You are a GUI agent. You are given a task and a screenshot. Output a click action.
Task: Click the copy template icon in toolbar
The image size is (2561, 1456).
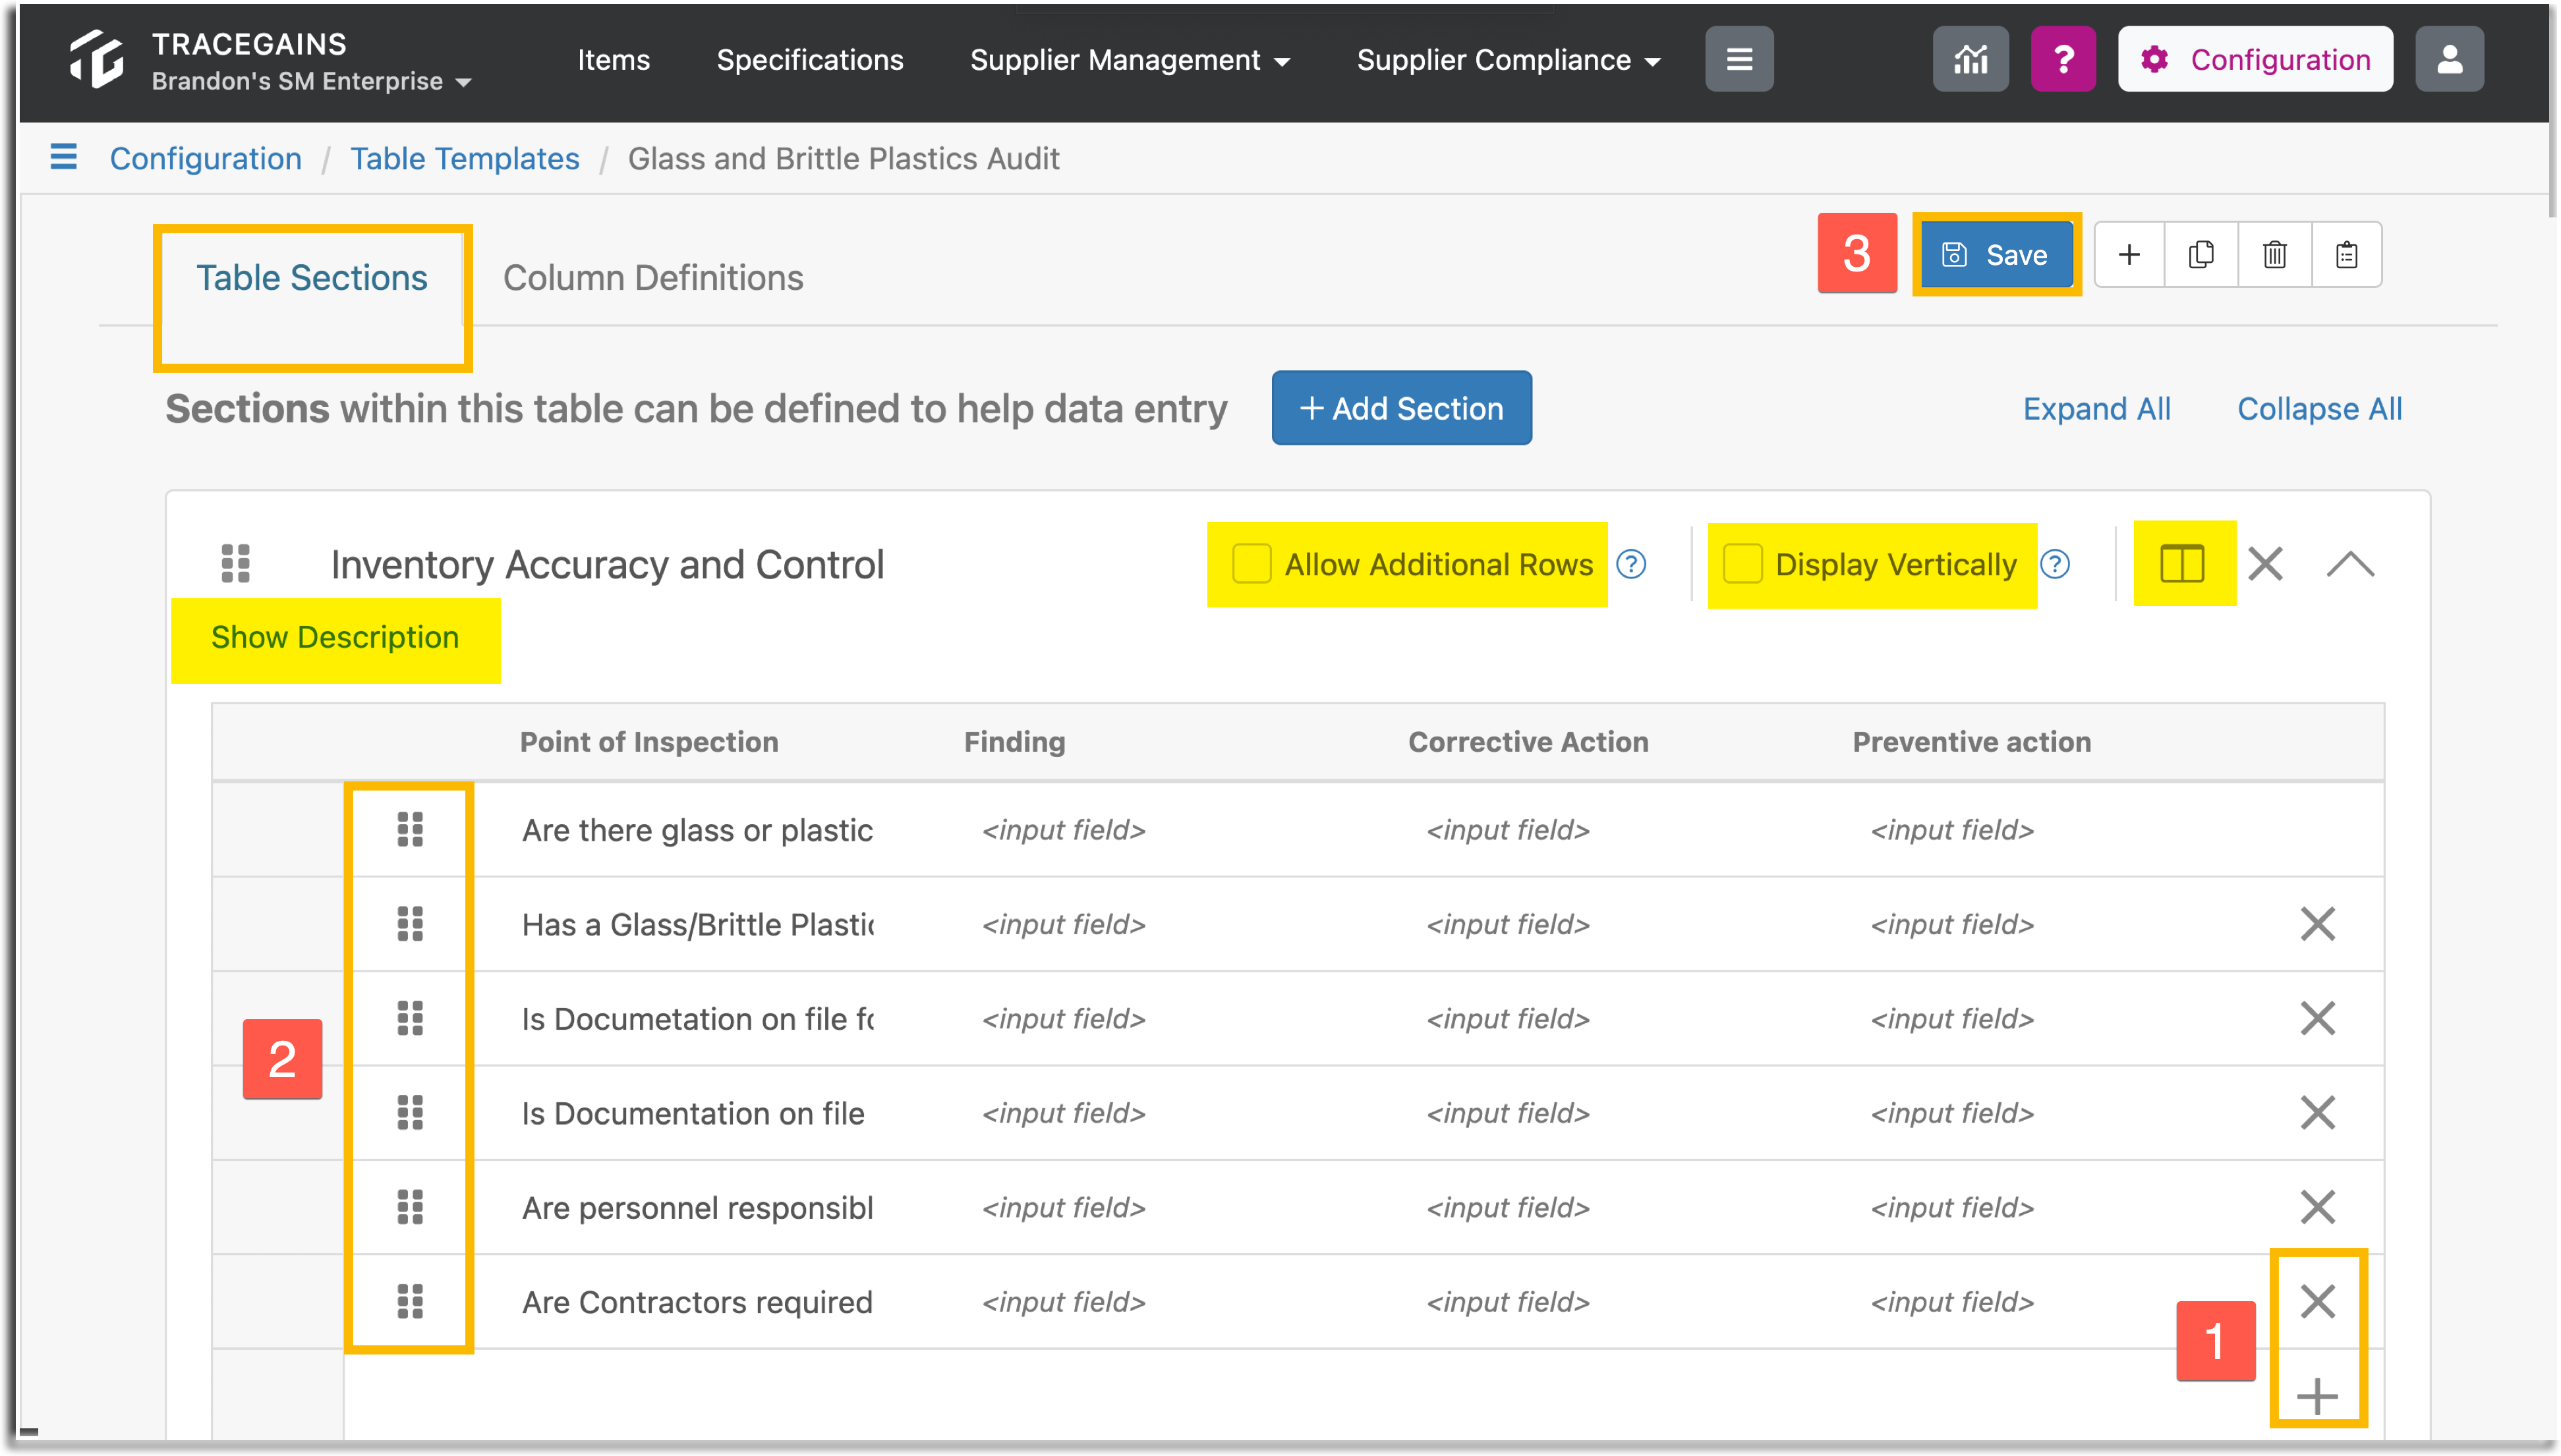(x=2201, y=255)
